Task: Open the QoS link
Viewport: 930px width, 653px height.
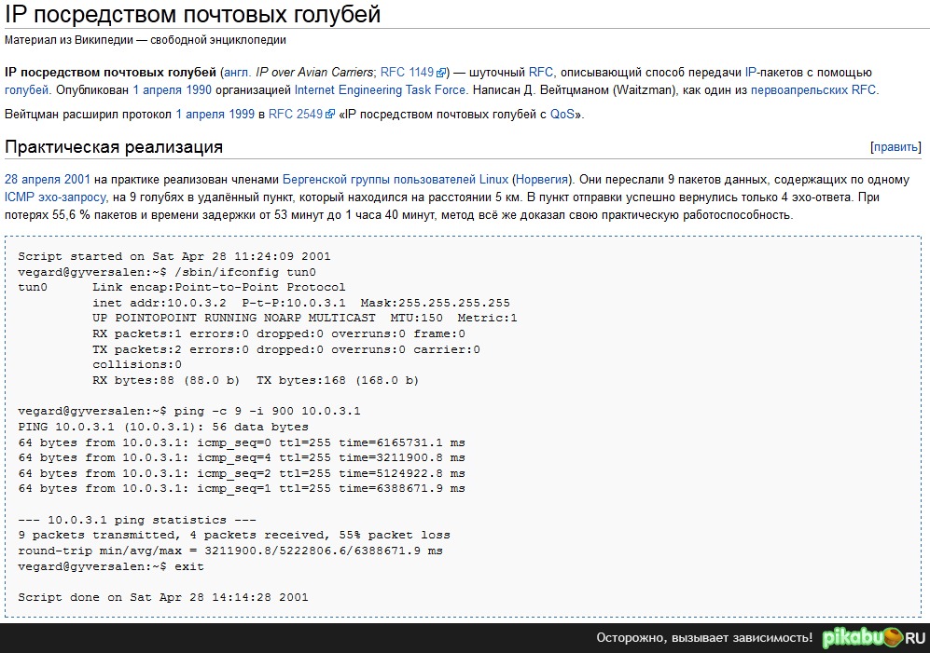Action: [x=562, y=114]
